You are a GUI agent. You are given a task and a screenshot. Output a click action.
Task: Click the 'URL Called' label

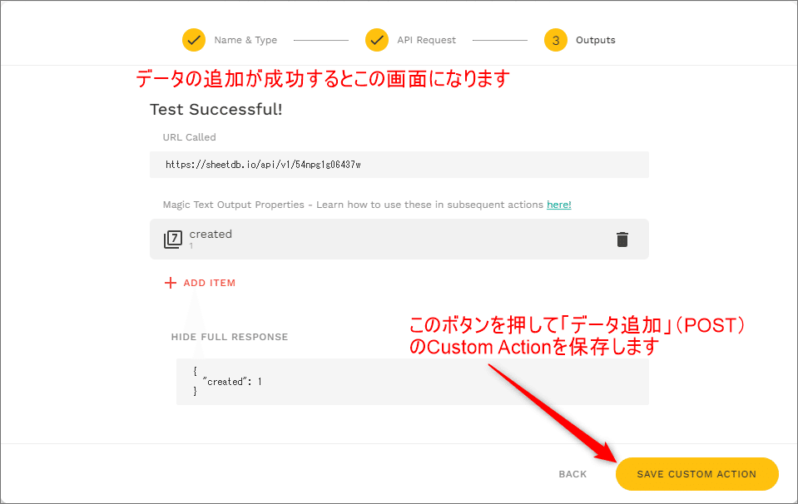[x=190, y=137]
